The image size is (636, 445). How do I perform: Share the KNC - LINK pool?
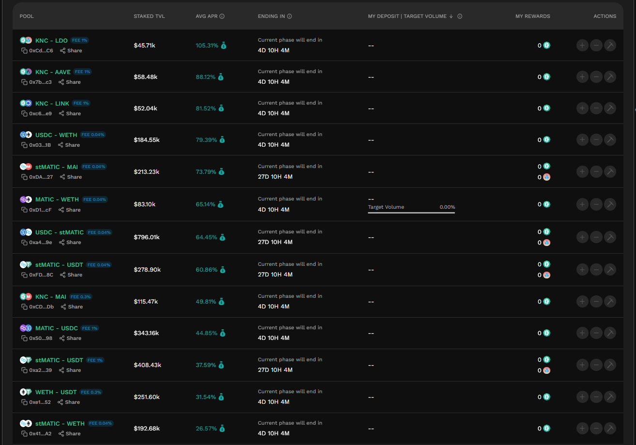point(70,114)
